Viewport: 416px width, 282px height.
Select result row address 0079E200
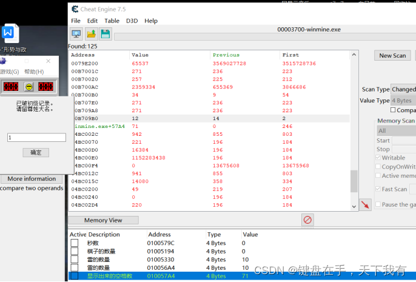coord(209,64)
